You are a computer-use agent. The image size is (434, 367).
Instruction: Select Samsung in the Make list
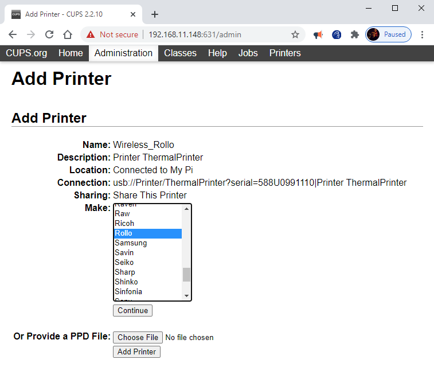[148, 243]
